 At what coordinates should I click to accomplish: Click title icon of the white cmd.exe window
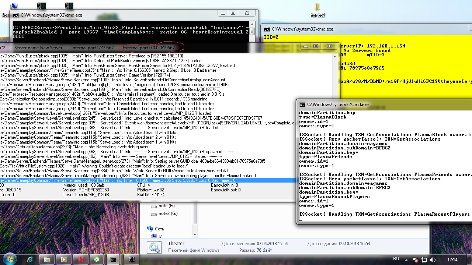point(302,105)
